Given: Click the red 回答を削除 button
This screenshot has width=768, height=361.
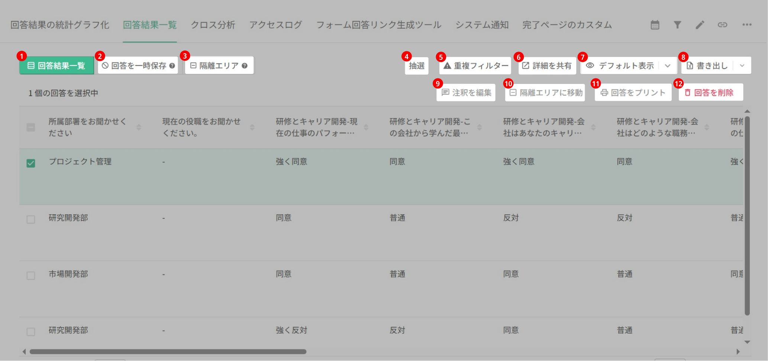Looking at the screenshot, I should [x=711, y=92].
